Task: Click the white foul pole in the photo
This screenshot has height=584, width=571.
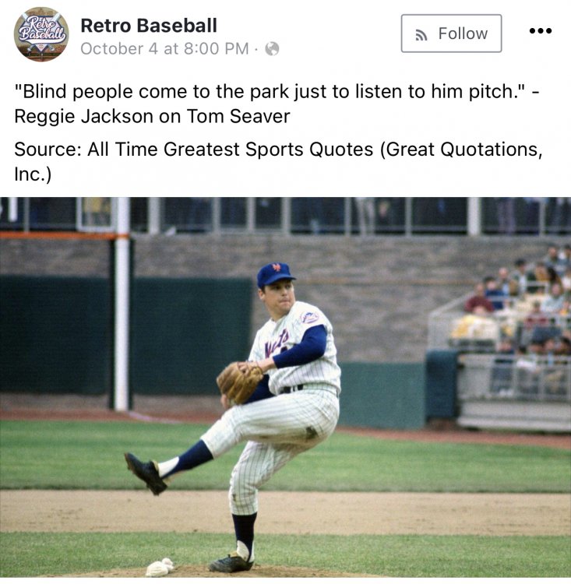Action: pos(122,304)
